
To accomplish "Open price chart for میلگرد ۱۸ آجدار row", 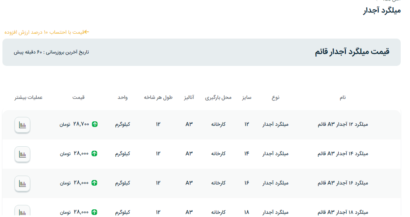I will (22, 211).
